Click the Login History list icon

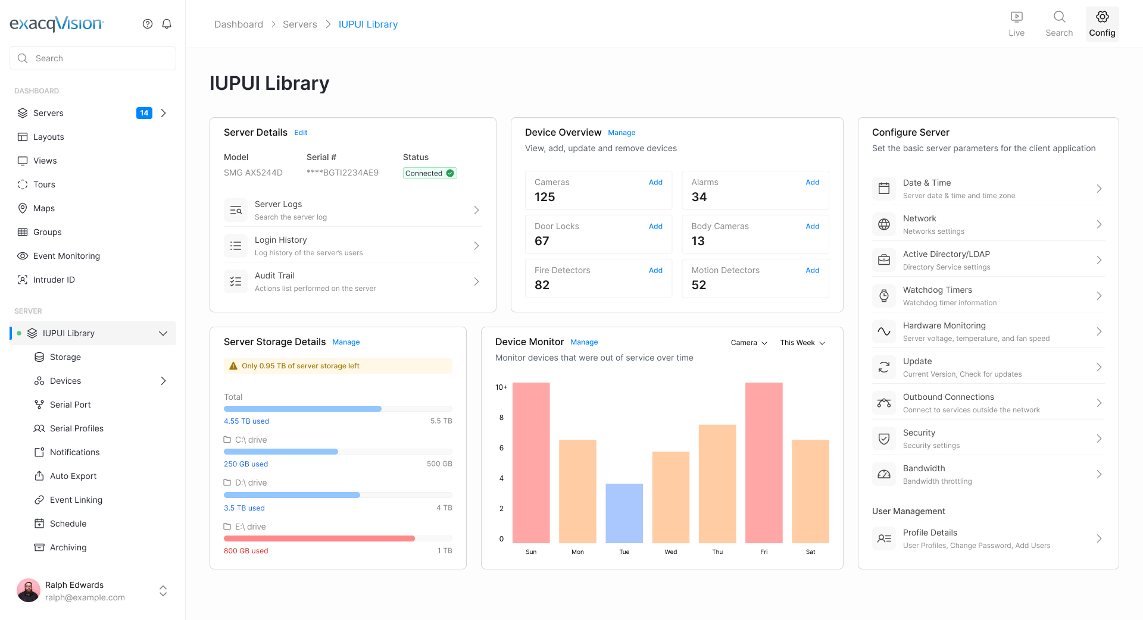tap(236, 246)
